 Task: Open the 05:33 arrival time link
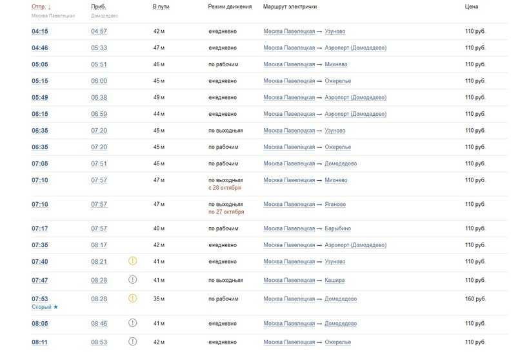point(99,48)
